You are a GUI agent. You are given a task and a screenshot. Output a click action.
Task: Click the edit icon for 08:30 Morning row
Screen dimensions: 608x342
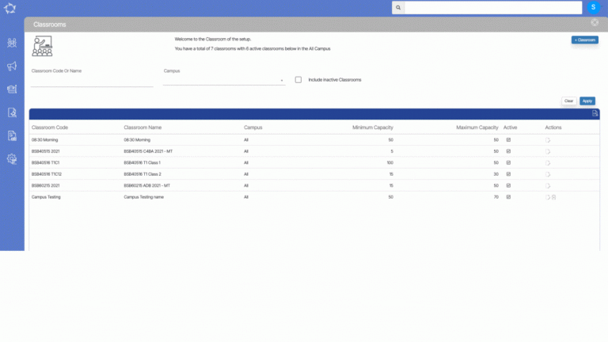click(548, 139)
